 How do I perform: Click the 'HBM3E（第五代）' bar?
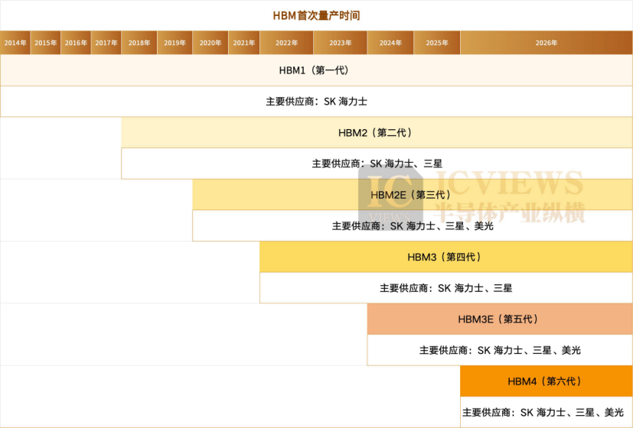[x=500, y=319]
